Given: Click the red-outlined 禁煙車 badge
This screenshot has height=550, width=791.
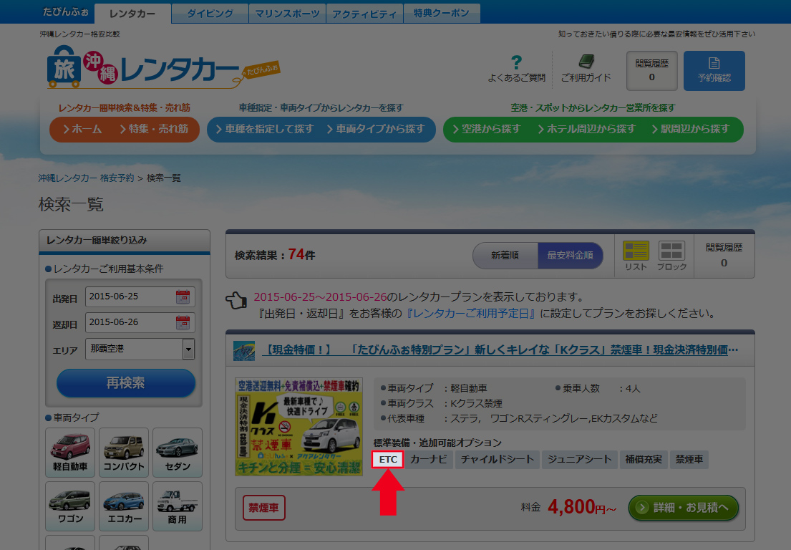Looking at the screenshot, I should click(x=264, y=508).
